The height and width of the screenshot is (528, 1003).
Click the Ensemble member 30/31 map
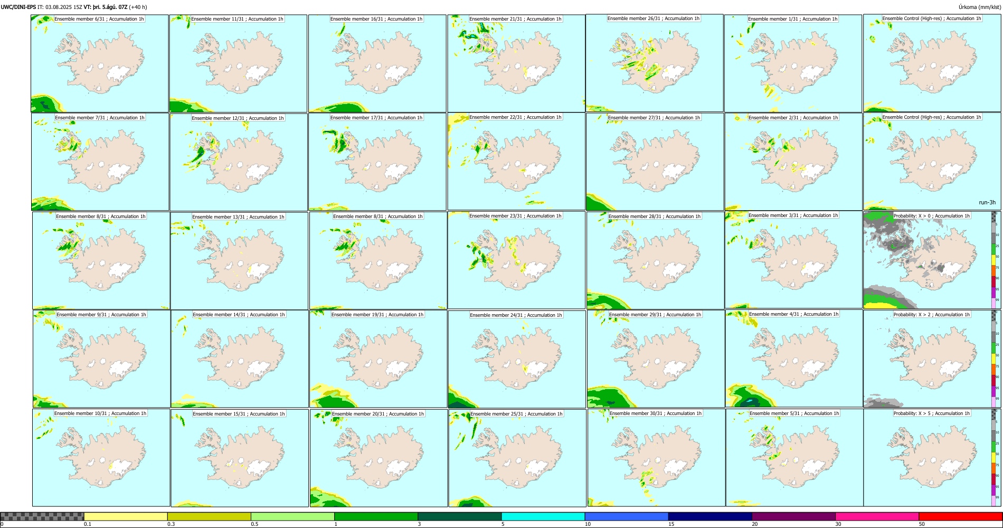tap(657, 458)
